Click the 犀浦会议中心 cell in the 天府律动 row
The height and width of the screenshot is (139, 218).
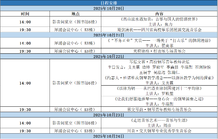point(75,51)
